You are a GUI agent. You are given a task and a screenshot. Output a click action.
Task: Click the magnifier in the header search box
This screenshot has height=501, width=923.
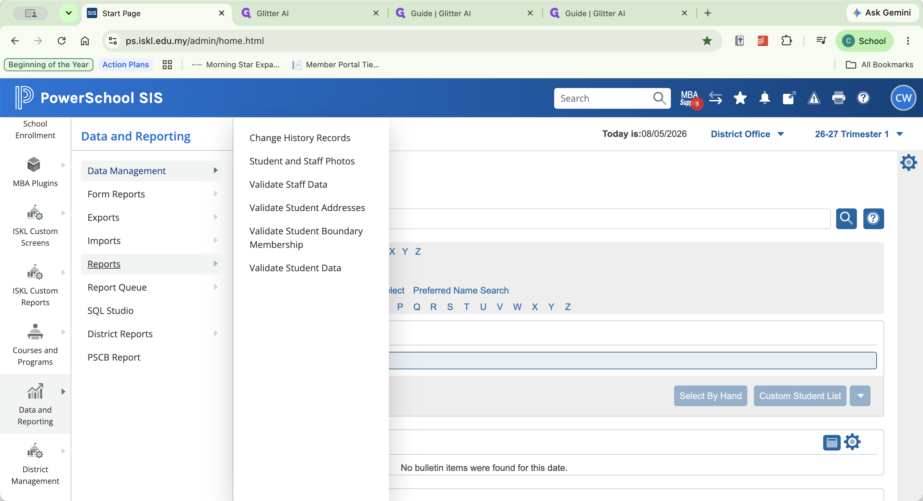point(659,98)
